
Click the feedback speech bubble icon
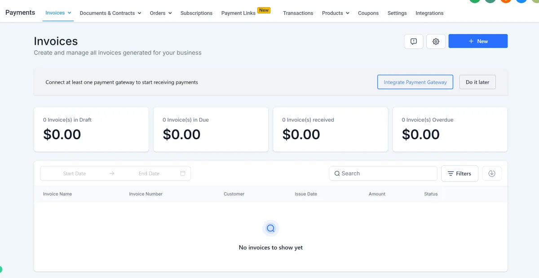414,41
